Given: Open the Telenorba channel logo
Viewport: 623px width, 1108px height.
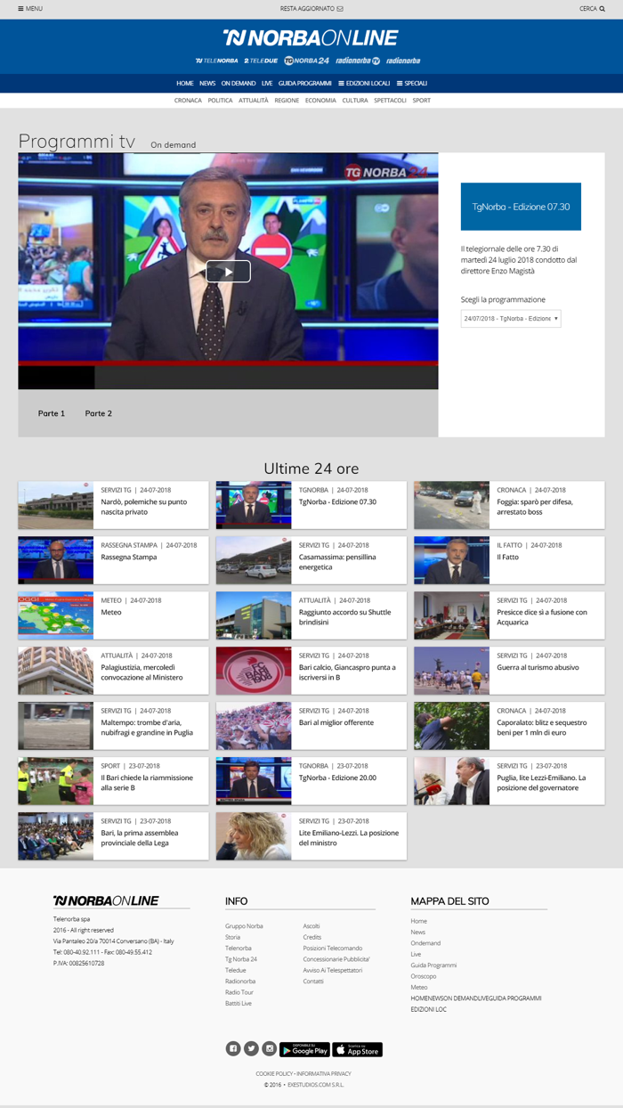Looking at the screenshot, I should pos(216,61).
